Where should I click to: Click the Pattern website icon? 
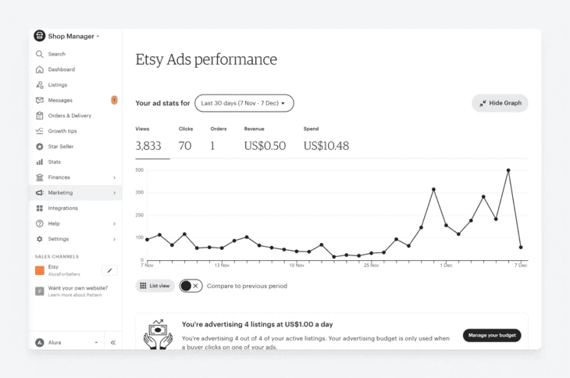click(40, 291)
